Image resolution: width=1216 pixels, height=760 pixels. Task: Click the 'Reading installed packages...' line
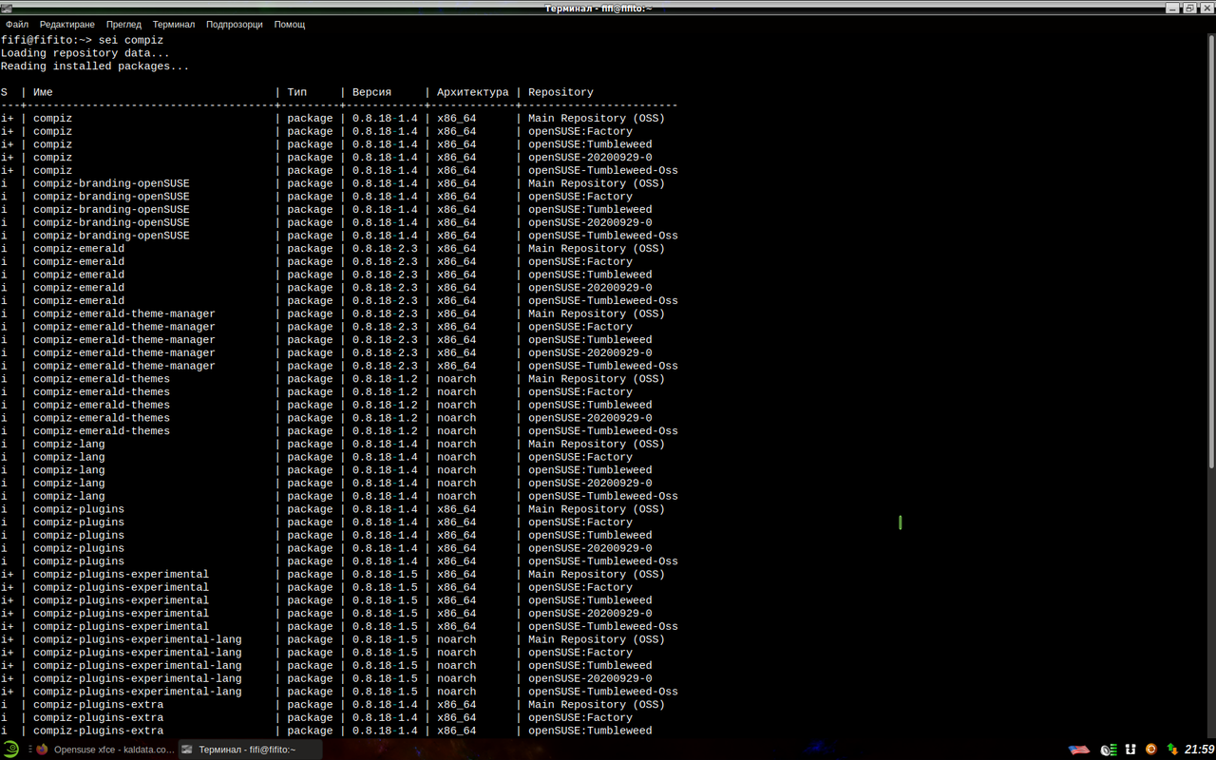coord(95,66)
